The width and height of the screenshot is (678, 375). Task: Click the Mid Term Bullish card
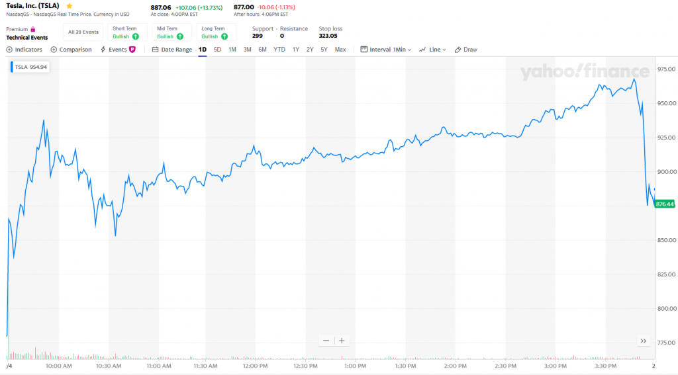click(171, 32)
